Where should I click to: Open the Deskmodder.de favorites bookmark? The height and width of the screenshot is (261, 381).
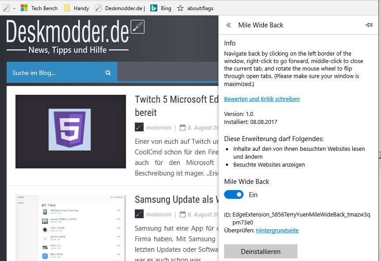pos(120,8)
